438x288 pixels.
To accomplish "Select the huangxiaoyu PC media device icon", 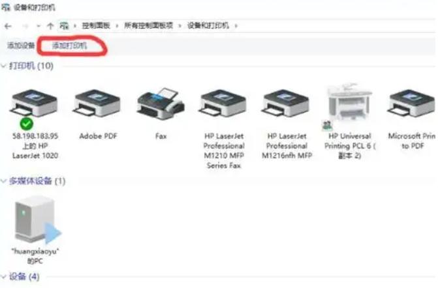I will [37, 220].
